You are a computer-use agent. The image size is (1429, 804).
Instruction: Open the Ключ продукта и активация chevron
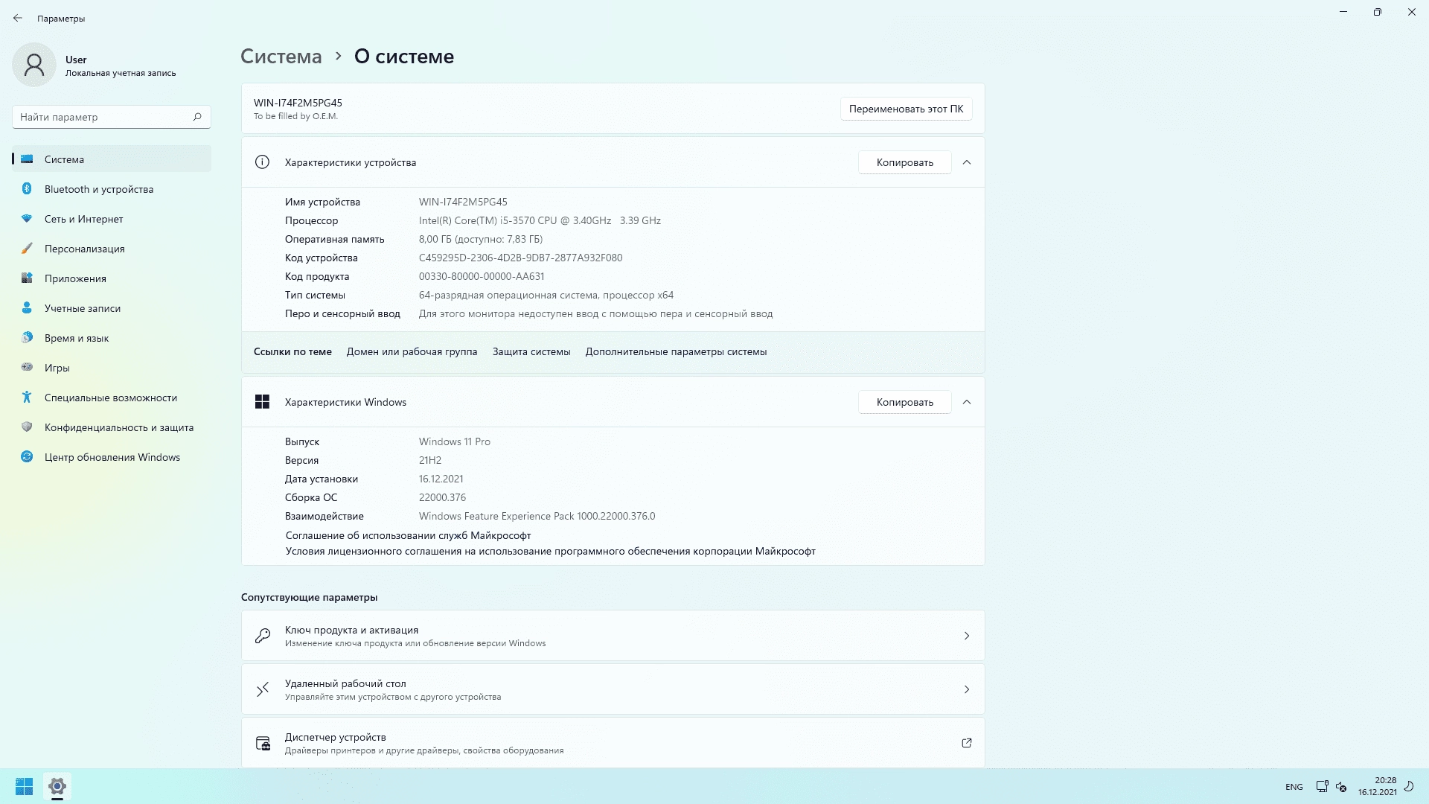(x=966, y=636)
